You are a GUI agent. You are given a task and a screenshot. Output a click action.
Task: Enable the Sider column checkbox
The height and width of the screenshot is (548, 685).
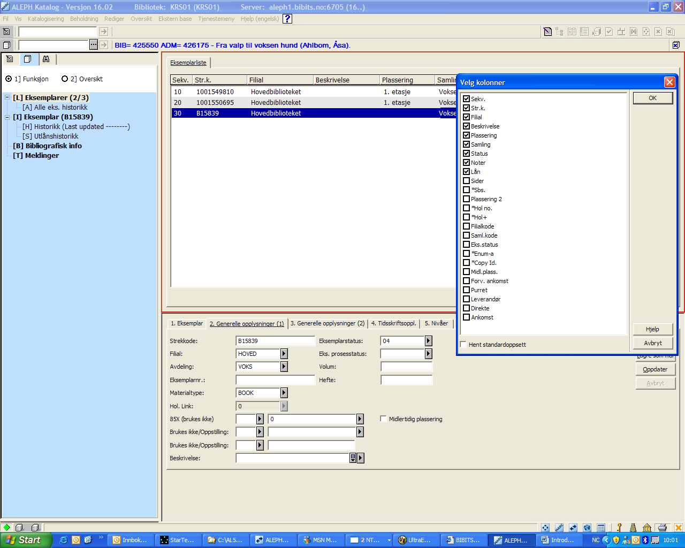coord(466,181)
